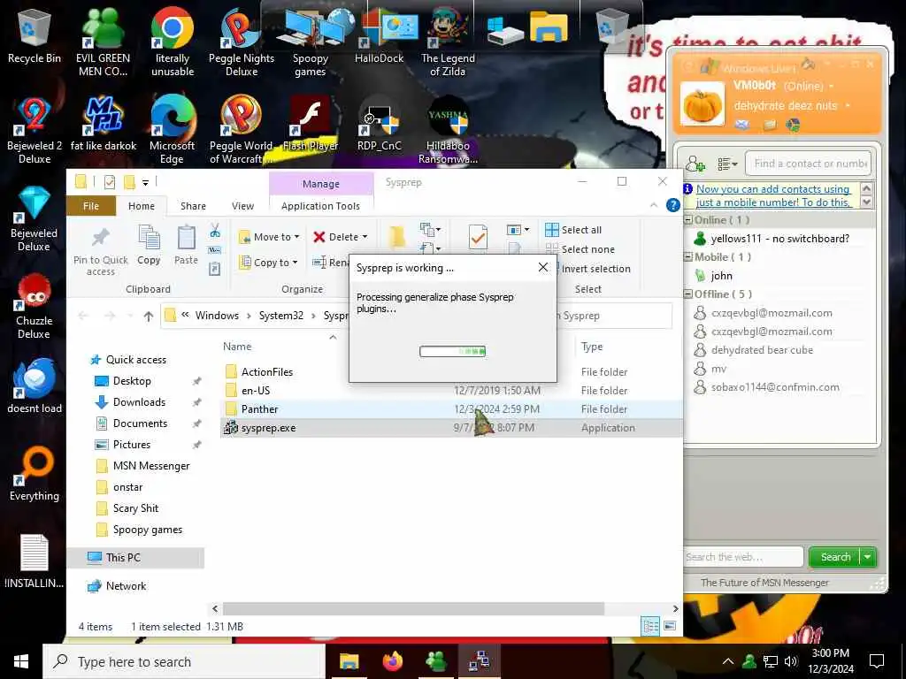The height and width of the screenshot is (679, 906).
Task: Select the Panther folder
Action: 450,408
